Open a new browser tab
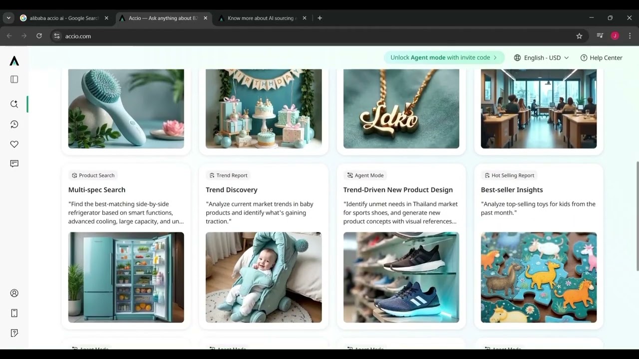The height and width of the screenshot is (359, 639). 319,18
